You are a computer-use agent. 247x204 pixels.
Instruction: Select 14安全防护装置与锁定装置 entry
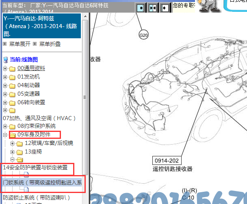35,167
